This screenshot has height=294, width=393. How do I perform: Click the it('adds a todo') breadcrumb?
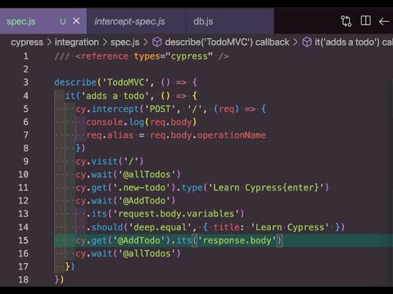click(354, 42)
